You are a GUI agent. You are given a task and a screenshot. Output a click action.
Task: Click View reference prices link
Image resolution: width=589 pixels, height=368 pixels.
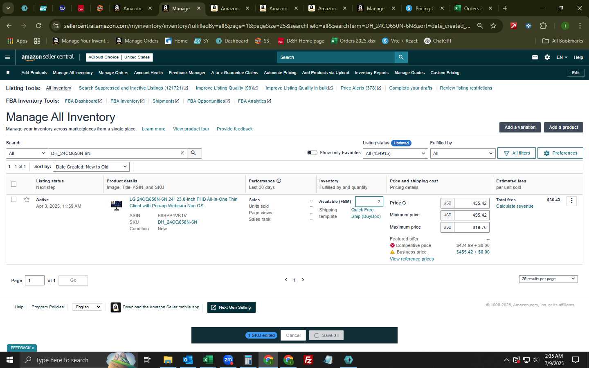point(411,259)
